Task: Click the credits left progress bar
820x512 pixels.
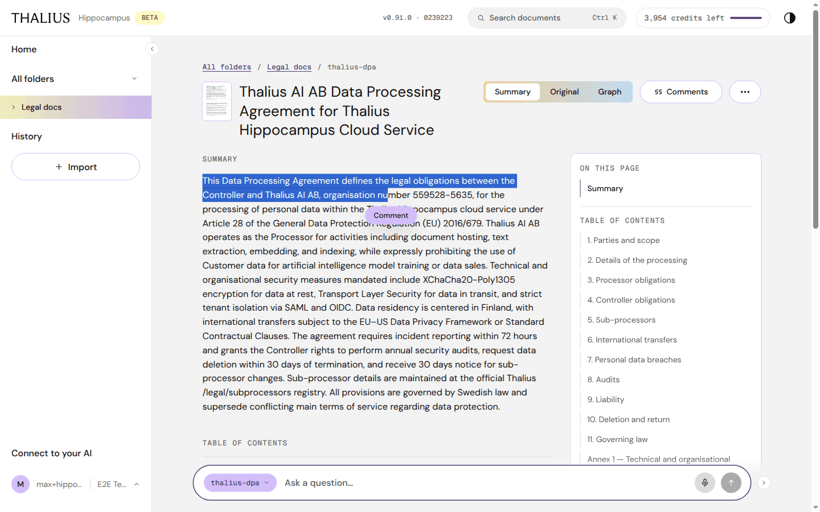Action: pyautogui.click(x=746, y=18)
